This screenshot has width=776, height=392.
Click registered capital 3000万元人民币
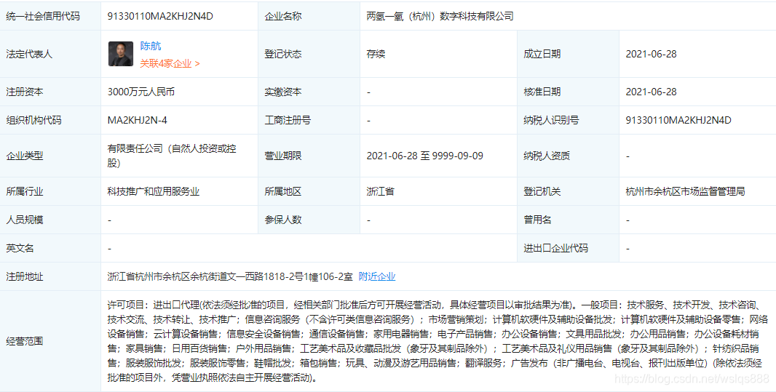point(141,92)
